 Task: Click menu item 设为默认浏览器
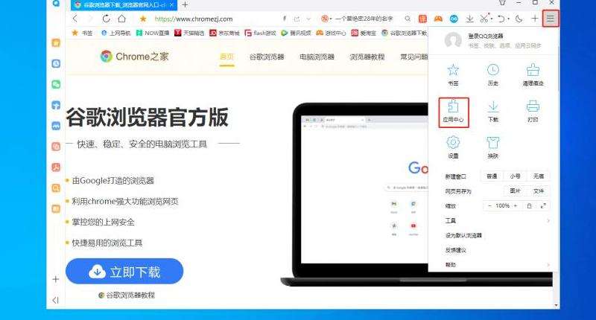[463, 235]
